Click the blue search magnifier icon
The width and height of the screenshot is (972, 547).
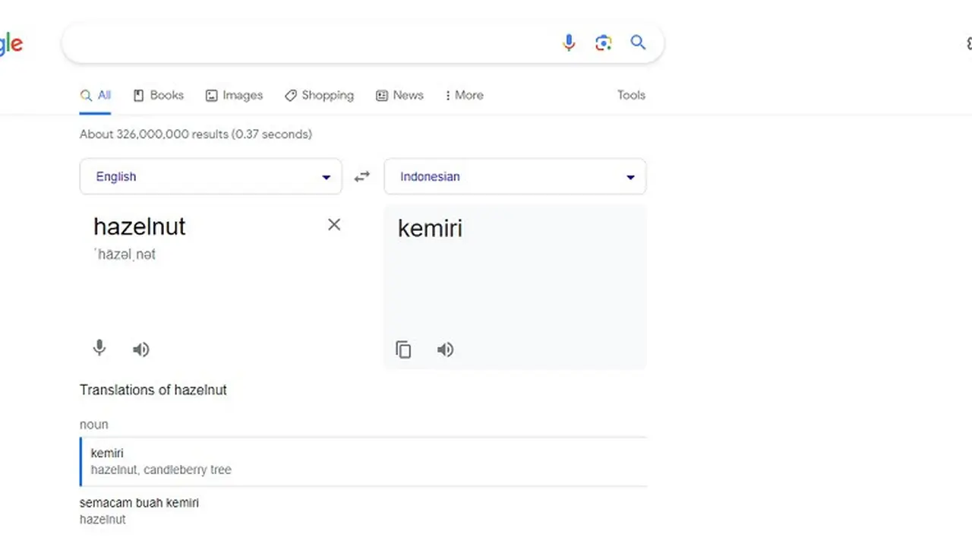coord(638,43)
